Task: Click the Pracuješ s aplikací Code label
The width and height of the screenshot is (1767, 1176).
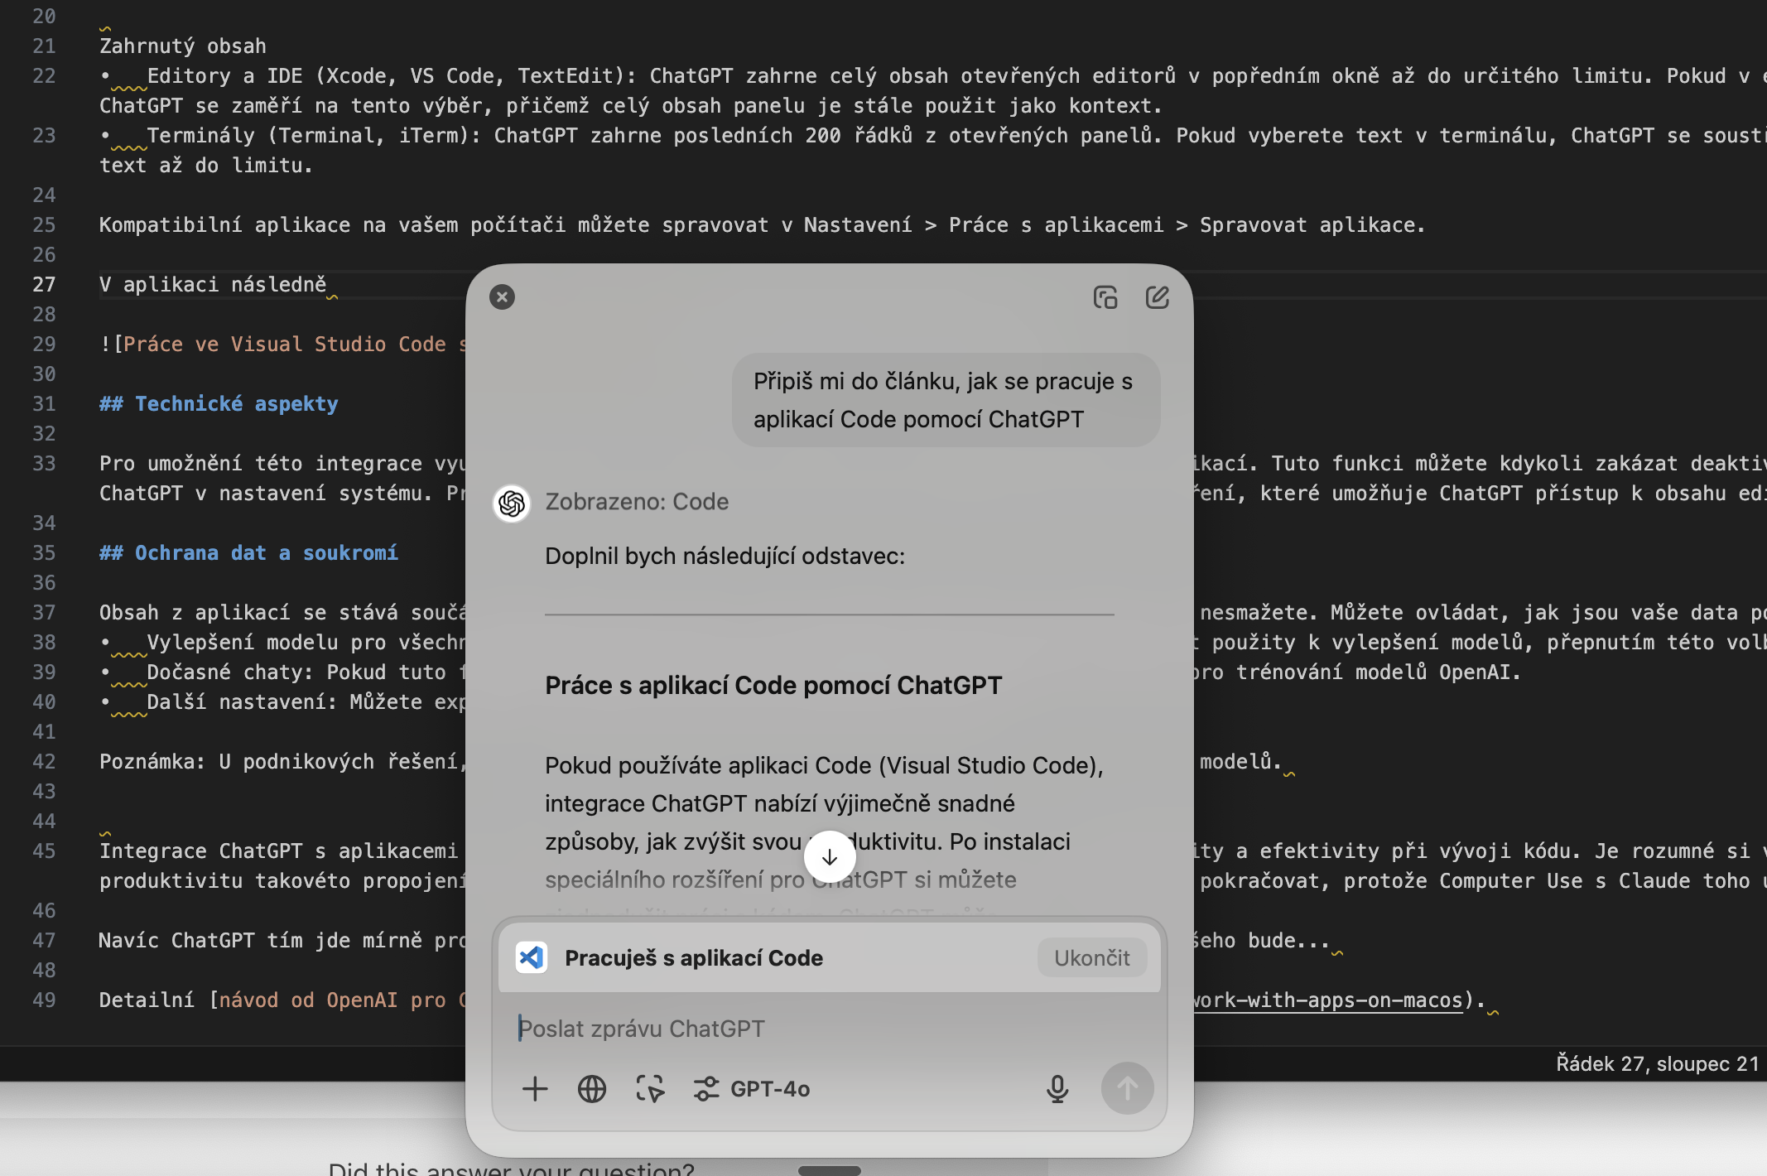Action: 694,958
